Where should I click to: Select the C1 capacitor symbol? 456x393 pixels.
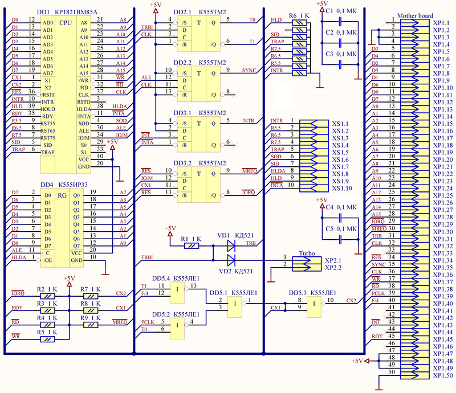click(x=340, y=21)
